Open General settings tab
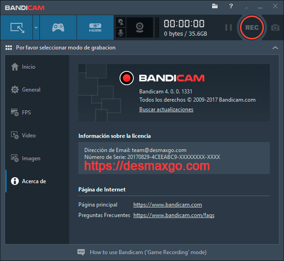This screenshot has width=284, height=261. click(x=37, y=90)
